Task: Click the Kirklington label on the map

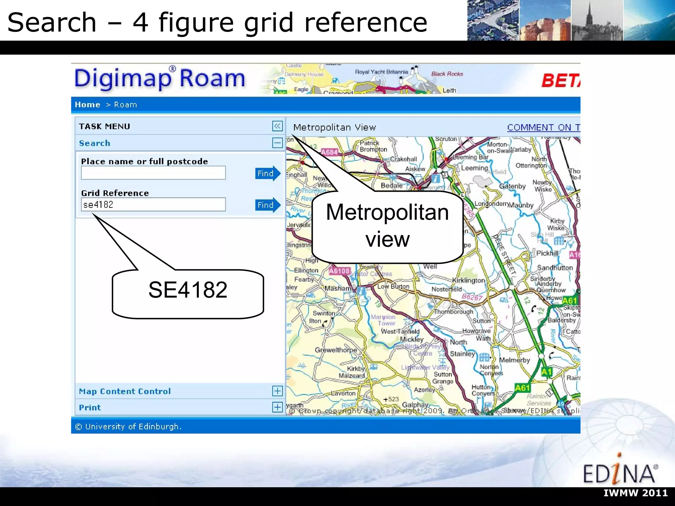Action: 468,280
